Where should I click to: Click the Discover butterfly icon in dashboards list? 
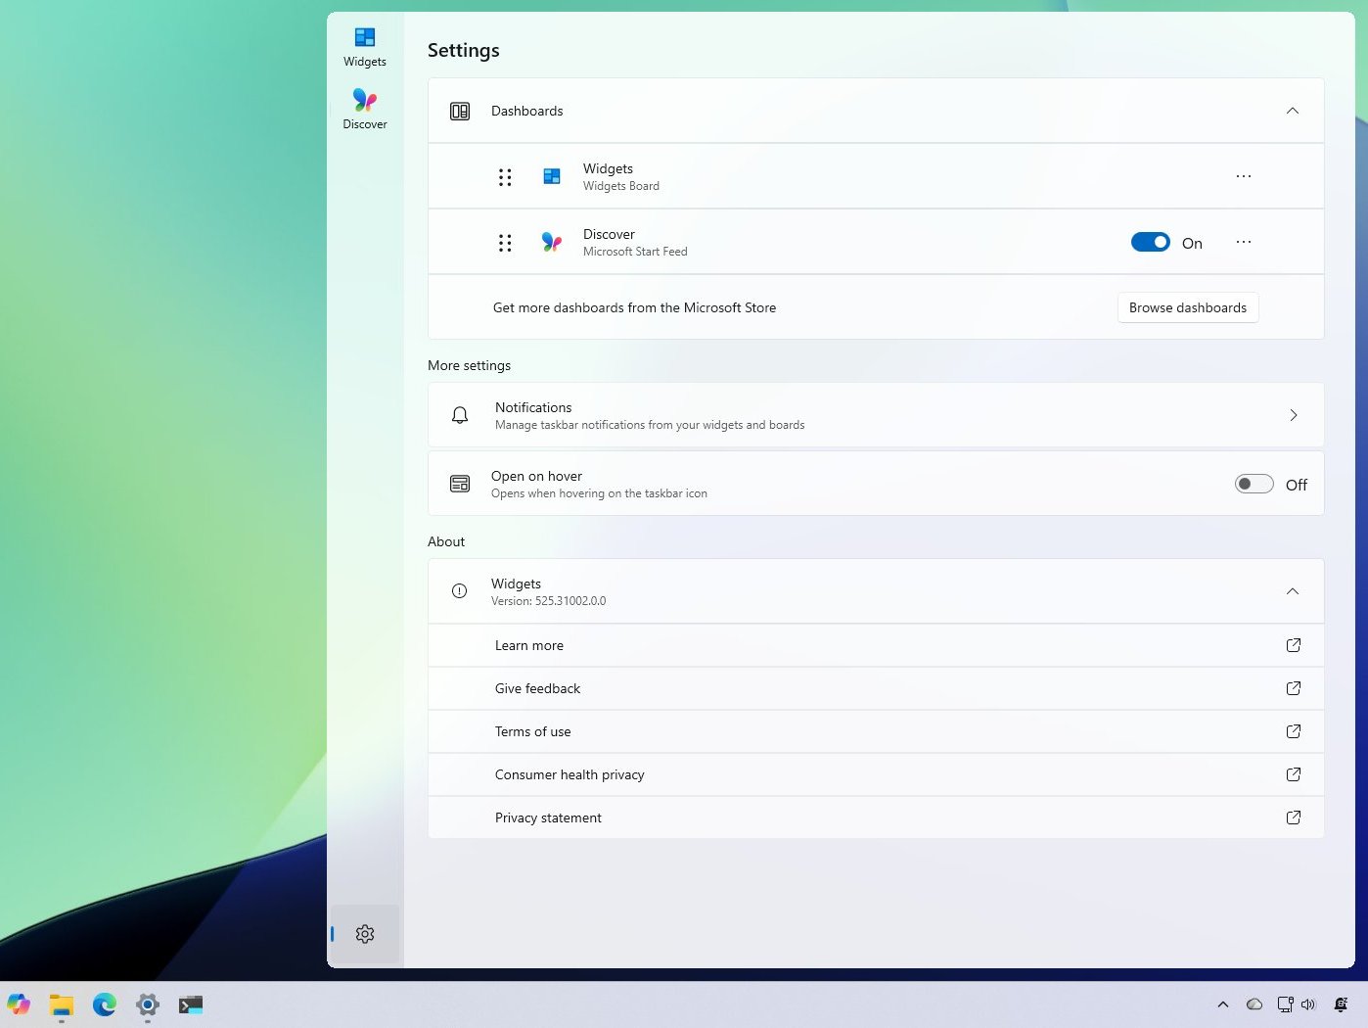click(x=551, y=242)
